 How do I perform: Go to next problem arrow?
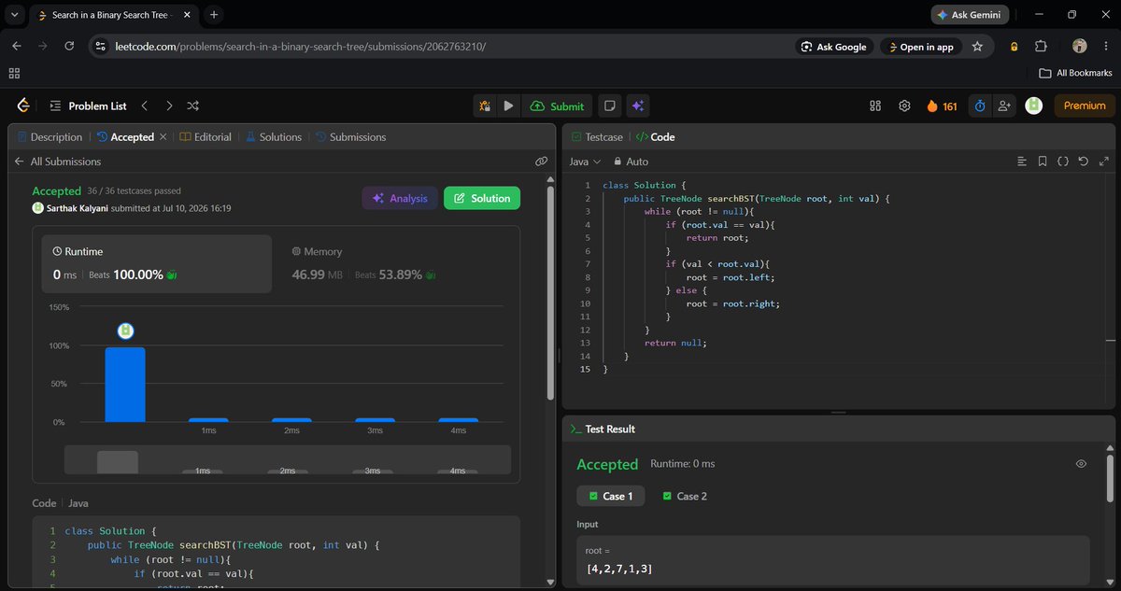(x=169, y=106)
